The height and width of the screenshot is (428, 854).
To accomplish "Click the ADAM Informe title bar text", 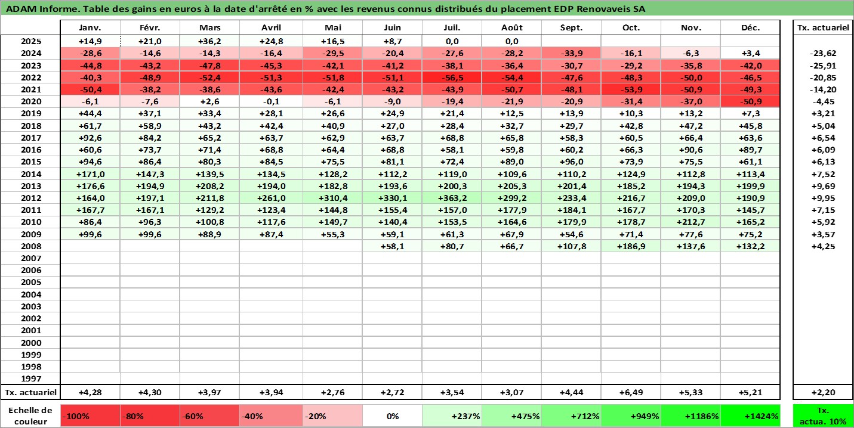I will (x=325, y=9).
